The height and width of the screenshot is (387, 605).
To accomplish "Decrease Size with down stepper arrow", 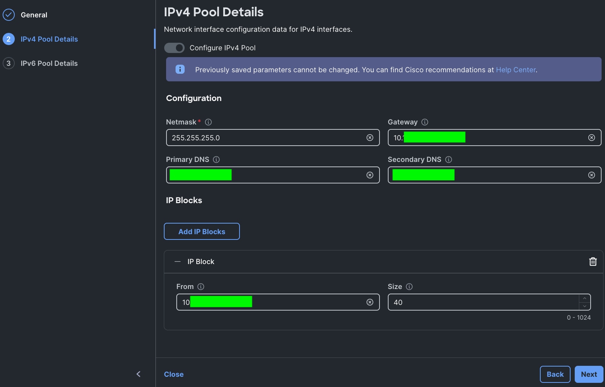I will pyautogui.click(x=585, y=306).
